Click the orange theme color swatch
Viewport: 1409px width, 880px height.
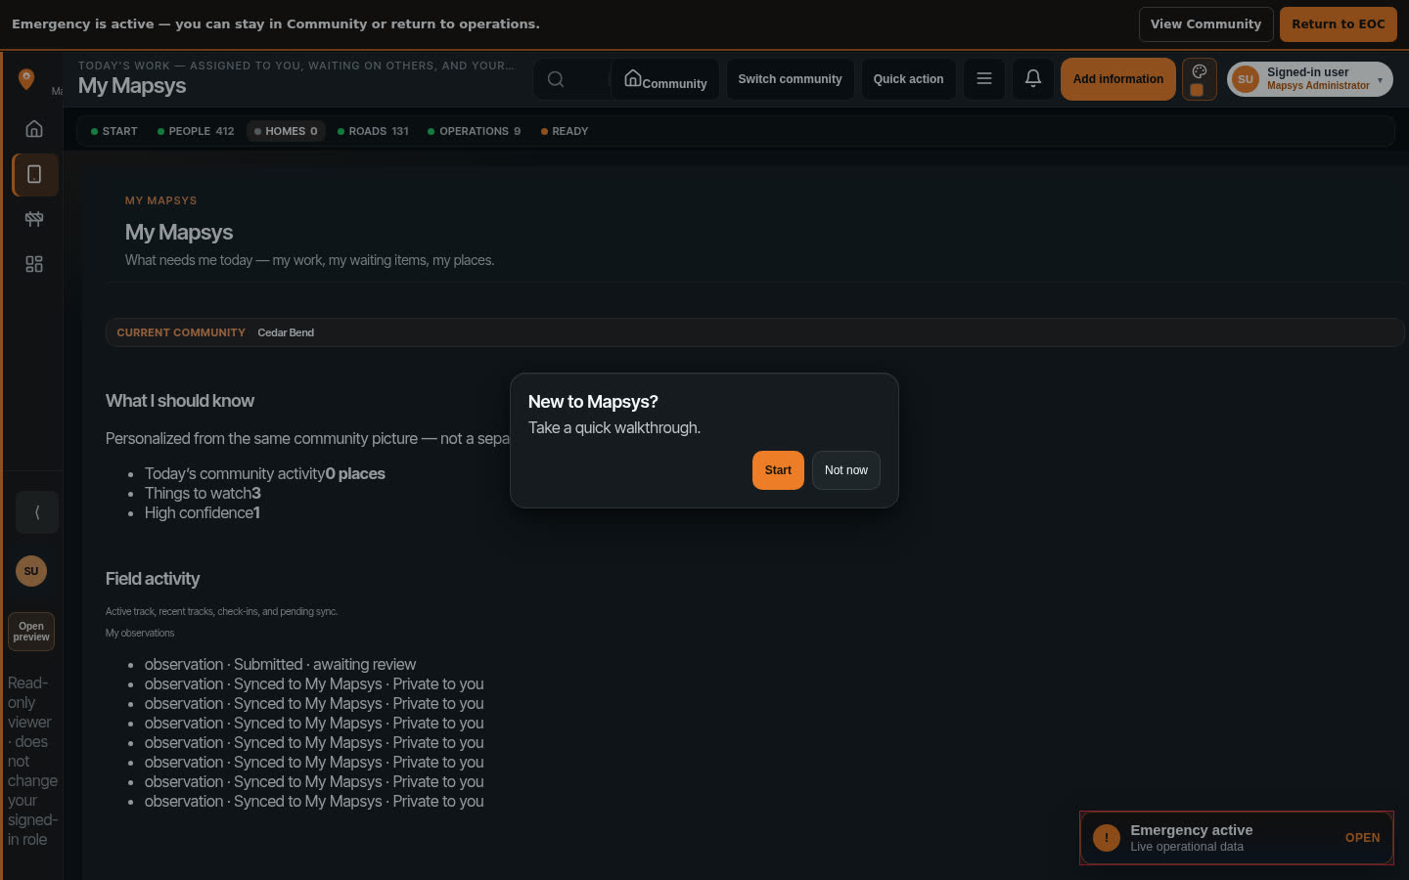tap(1197, 90)
